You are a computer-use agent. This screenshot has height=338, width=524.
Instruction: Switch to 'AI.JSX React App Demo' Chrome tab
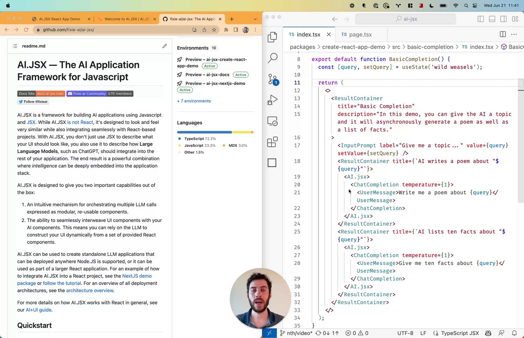click(59, 19)
